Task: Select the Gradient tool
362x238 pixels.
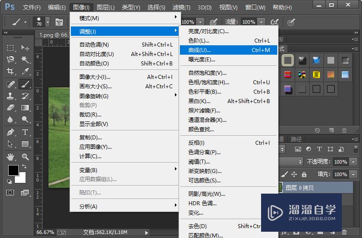Action: (25, 108)
